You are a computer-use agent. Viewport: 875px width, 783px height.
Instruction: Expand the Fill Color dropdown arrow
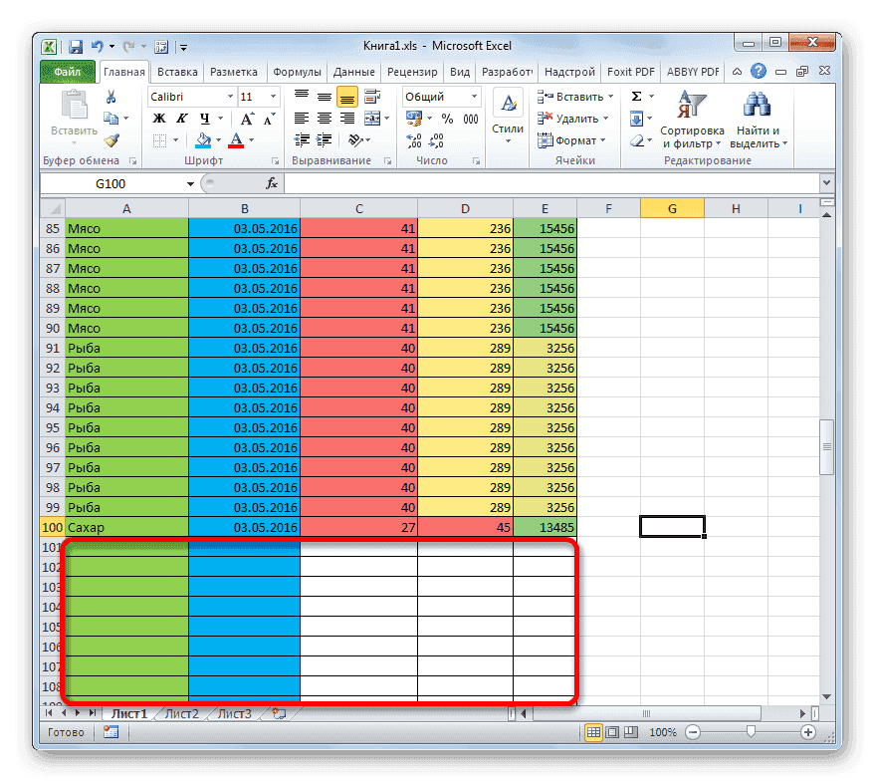pos(218,140)
